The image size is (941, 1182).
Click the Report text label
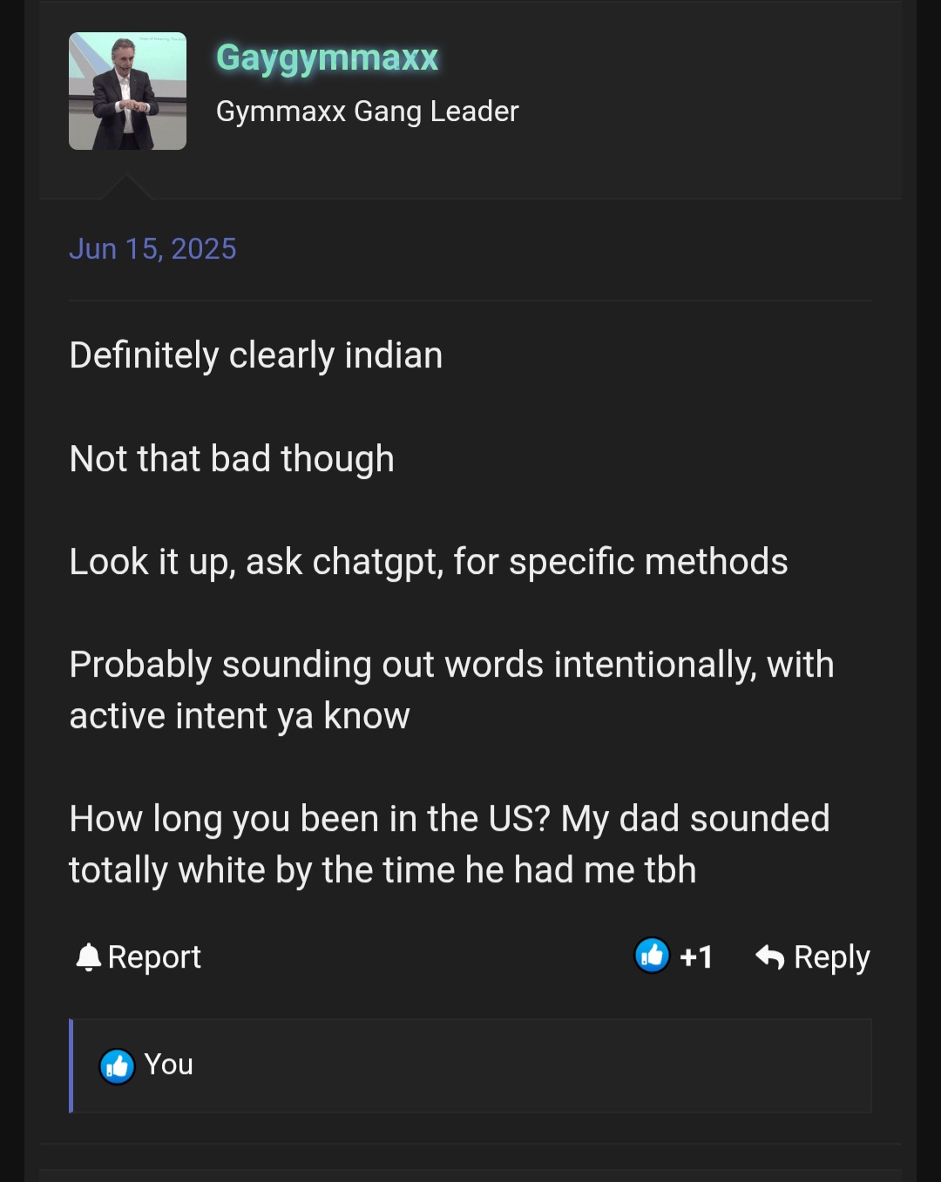[x=154, y=957]
